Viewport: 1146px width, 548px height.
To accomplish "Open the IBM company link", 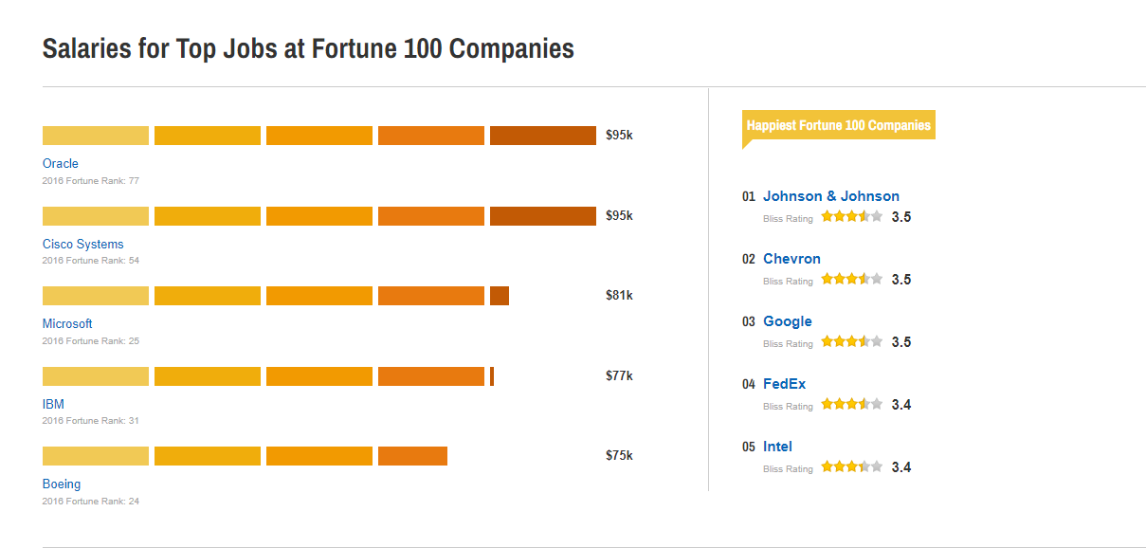I will [53, 405].
